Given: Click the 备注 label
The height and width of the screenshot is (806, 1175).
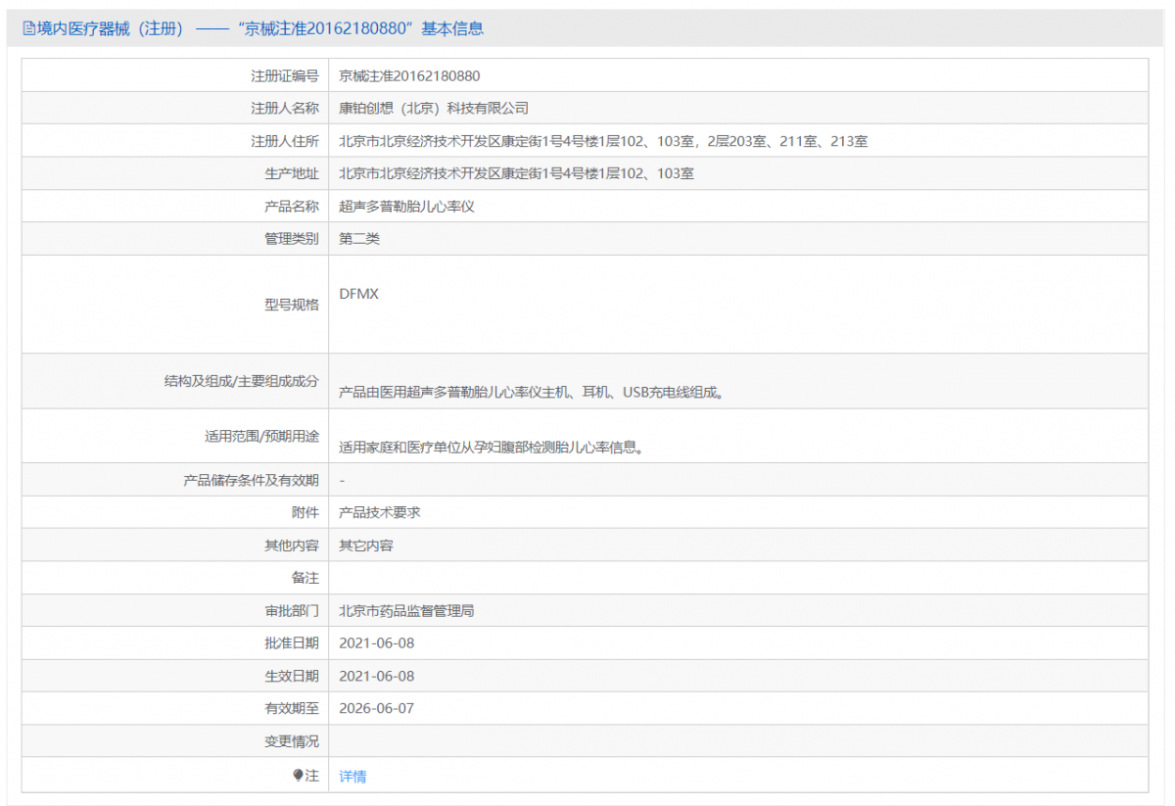Looking at the screenshot, I should (305, 578).
